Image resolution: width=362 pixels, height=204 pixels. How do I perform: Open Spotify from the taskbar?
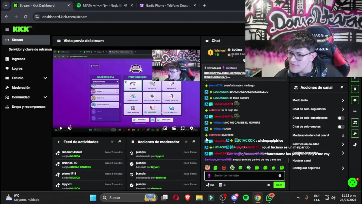click(x=246, y=198)
